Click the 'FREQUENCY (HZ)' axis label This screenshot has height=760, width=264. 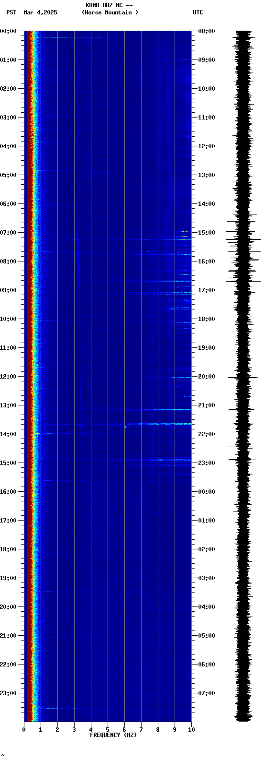tap(113, 735)
